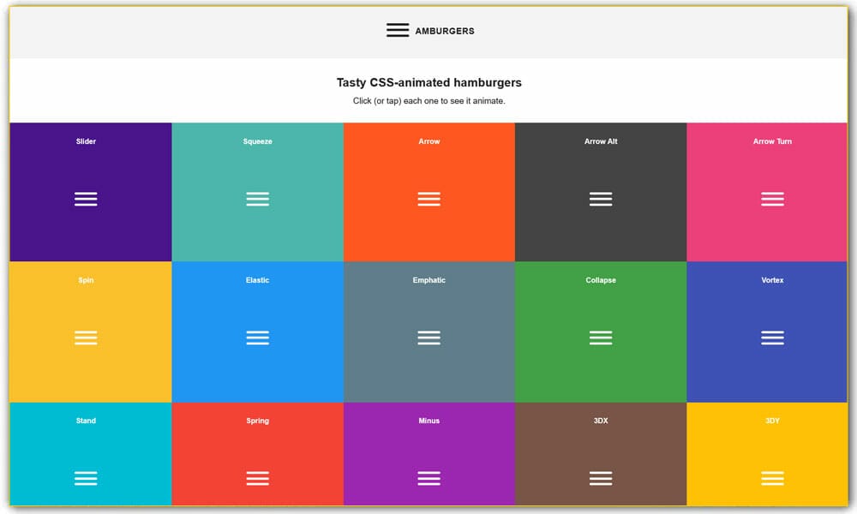Image resolution: width=857 pixels, height=514 pixels.
Task: Toggle the 3DY hamburger icon
Action: [772, 478]
